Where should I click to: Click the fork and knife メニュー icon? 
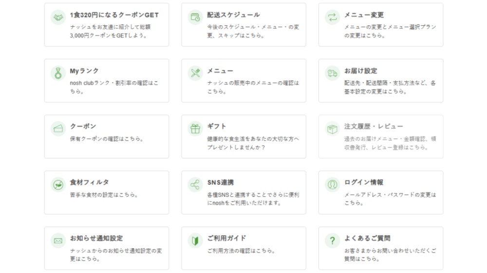[x=195, y=73]
